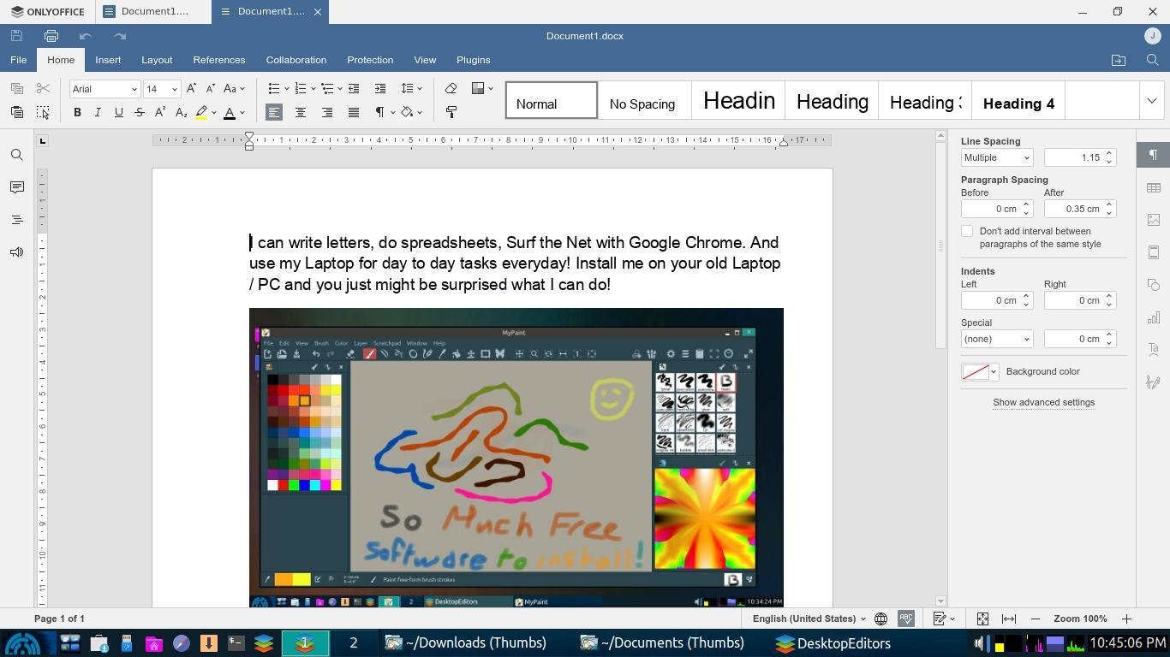Click the Show advanced settings link
Screen dimensions: 1170x657
pos(1043,402)
